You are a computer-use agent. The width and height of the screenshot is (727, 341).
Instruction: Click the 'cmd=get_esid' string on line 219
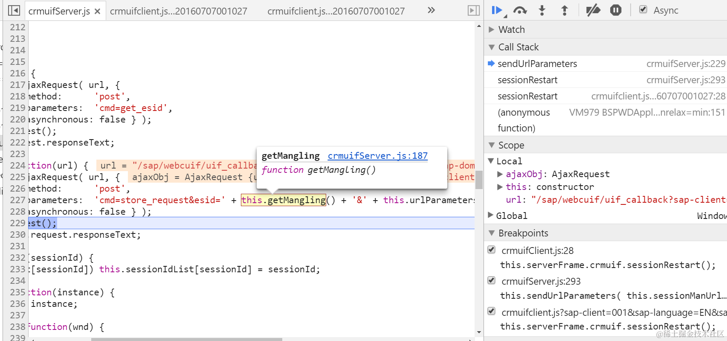click(131, 108)
